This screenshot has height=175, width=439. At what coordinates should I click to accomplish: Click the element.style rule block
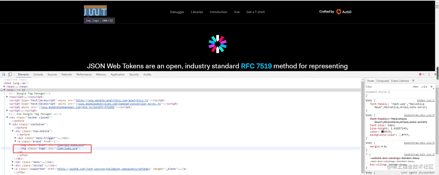(400, 94)
